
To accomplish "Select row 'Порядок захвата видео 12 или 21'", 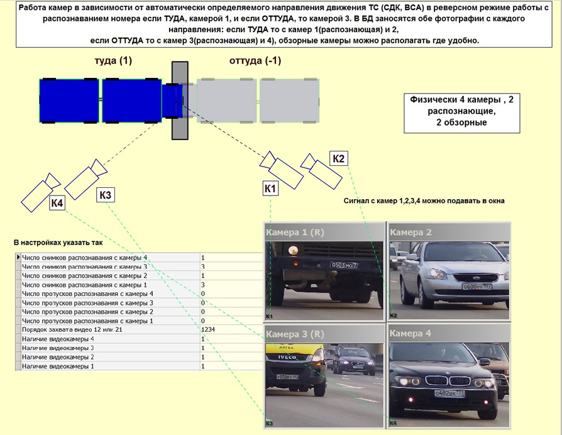I will [x=110, y=329].
